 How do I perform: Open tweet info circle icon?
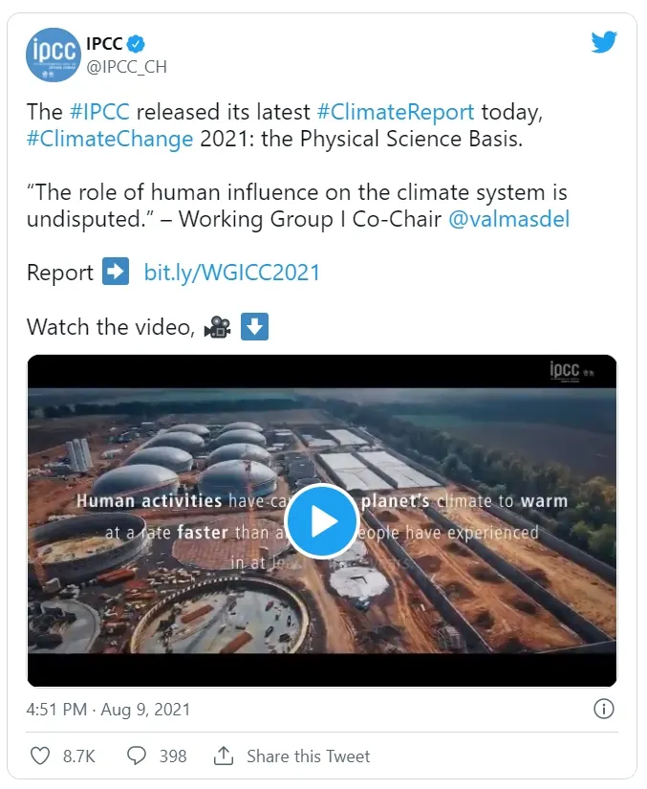click(x=603, y=709)
